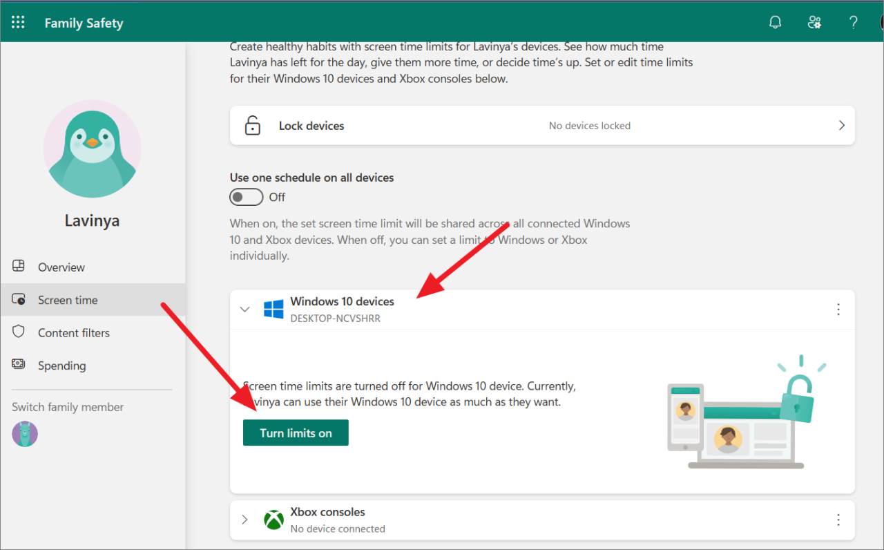Click Switch family member label
This screenshot has width=884, height=550.
(x=68, y=407)
